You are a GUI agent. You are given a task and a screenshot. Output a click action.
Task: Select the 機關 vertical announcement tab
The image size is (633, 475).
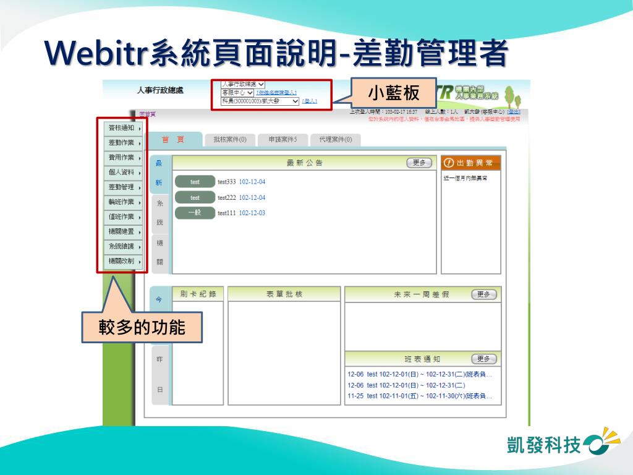pyautogui.click(x=160, y=252)
